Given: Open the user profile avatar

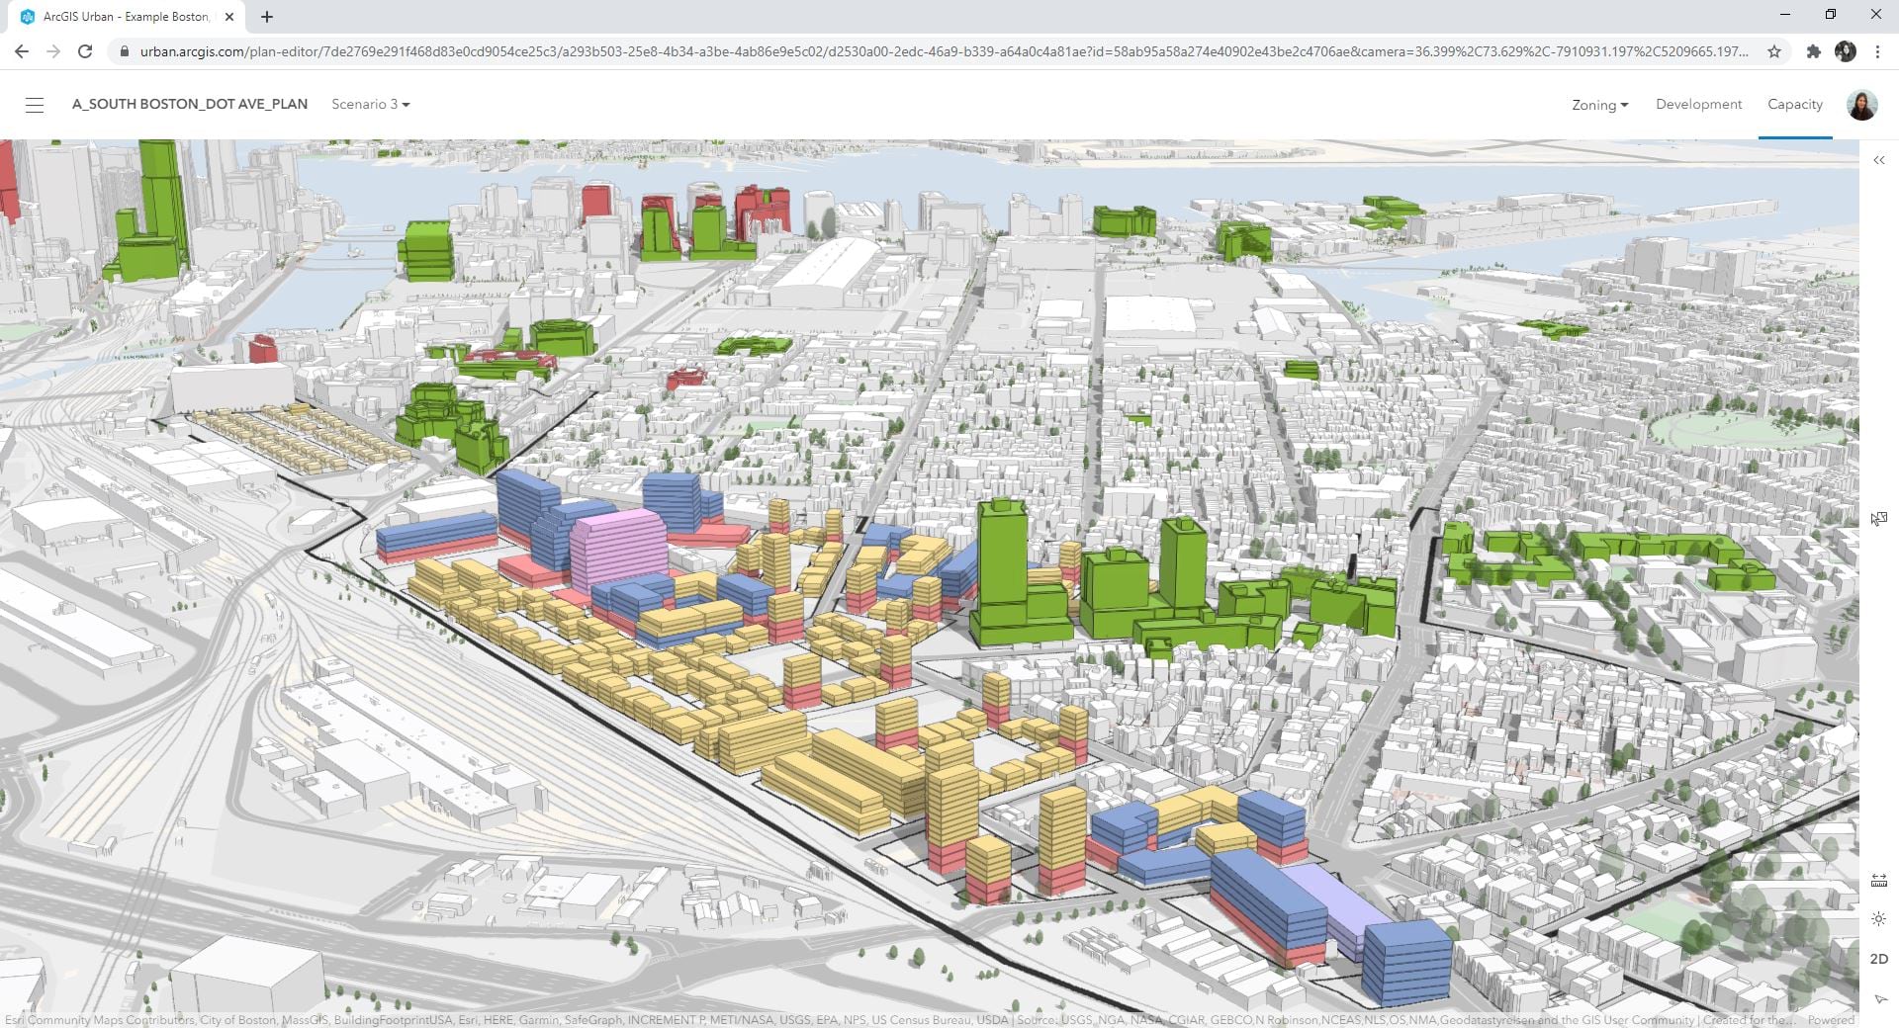Looking at the screenshot, I should pyautogui.click(x=1863, y=104).
